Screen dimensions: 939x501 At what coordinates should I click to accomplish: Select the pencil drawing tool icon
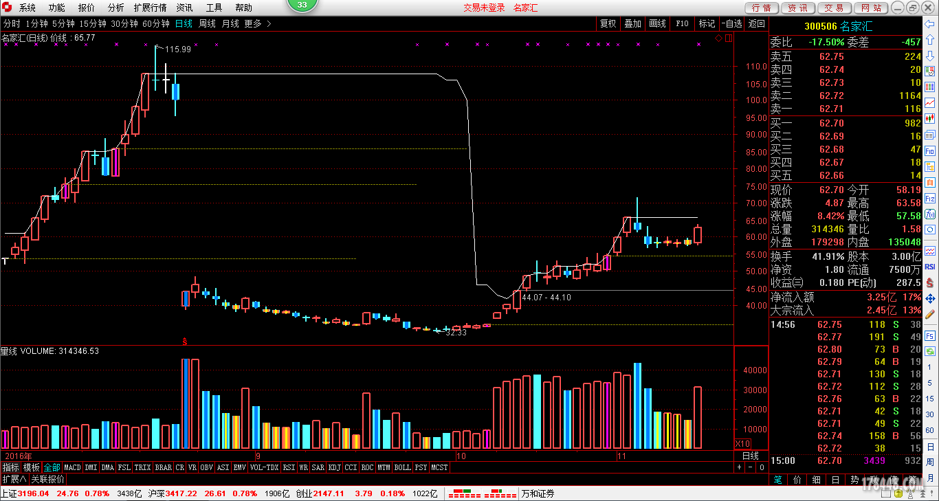930,315
